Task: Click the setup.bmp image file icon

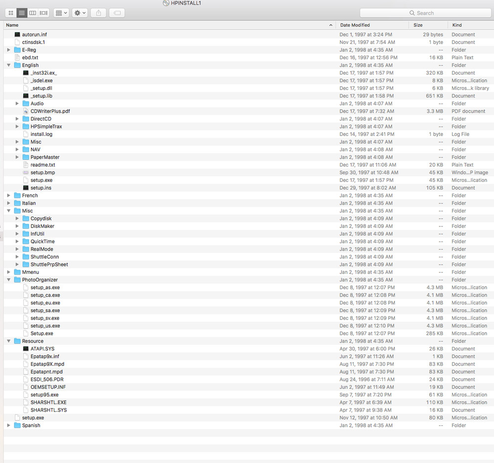Action: pyautogui.click(x=26, y=172)
